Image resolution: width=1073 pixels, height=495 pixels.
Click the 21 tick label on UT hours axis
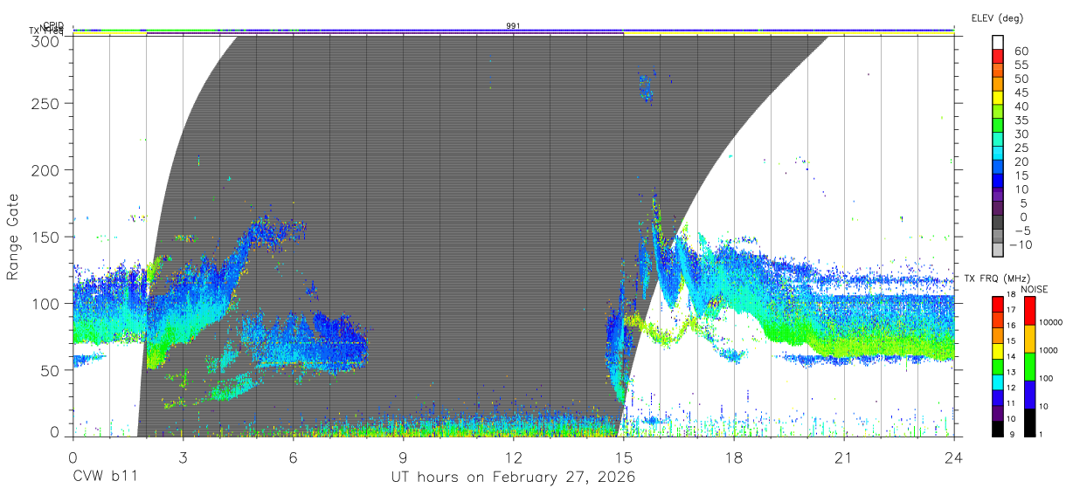coord(844,457)
